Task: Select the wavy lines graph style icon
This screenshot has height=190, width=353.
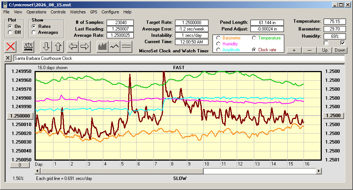Action: (126, 46)
